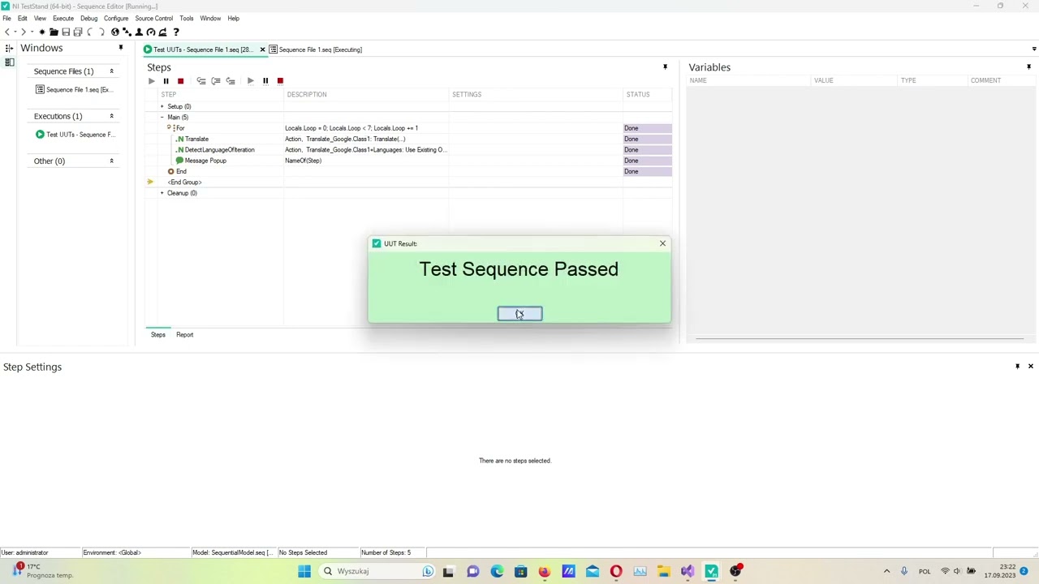Click the first resume play icon in Steps
The width and height of the screenshot is (1039, 584).
(151, 81)
